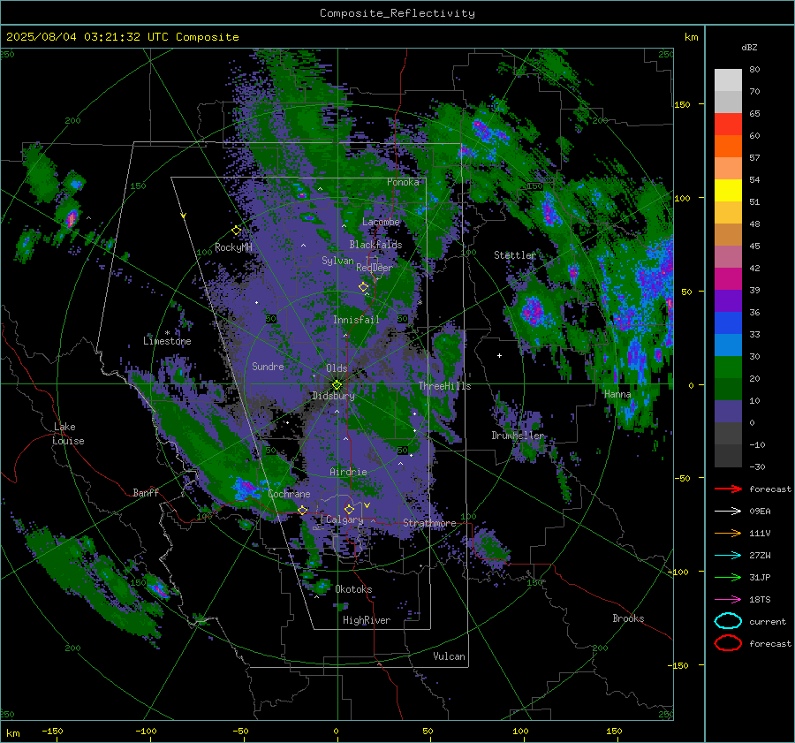This screenshot has width=795, height=743.
Task: Click the Lake Louise label
Action: 68,434
